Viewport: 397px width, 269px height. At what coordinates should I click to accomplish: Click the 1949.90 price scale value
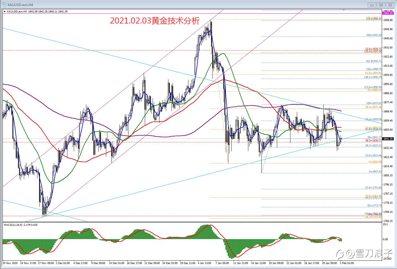click(x=388, y=29)
